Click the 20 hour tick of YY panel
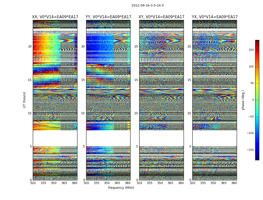 83,46
